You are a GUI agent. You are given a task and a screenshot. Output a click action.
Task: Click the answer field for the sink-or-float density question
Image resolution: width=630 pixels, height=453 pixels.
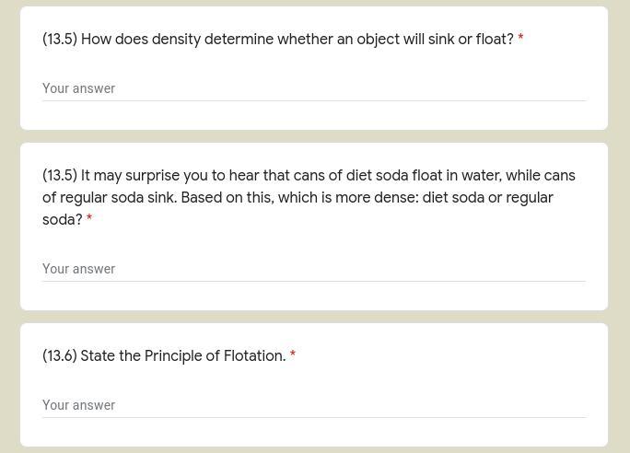point(313,88)
